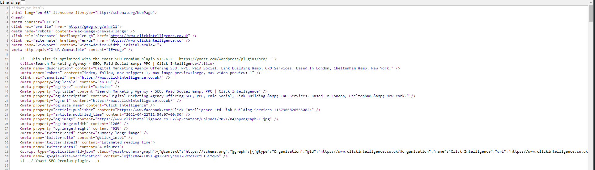Click the Yoast SEO Premium plugin comment
Viewport: 595px width, 170px height.
click(148, 59)
